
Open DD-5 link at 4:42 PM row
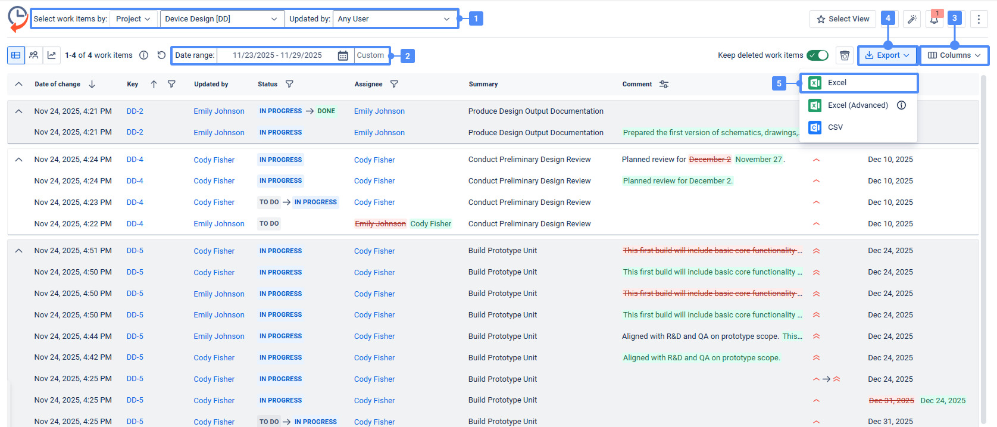tap(135, 357)
